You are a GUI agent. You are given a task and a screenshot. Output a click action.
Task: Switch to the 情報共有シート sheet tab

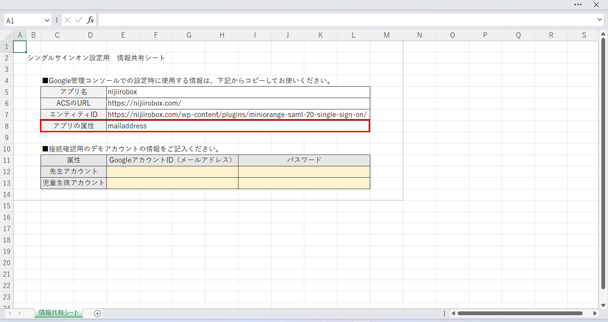59,313
